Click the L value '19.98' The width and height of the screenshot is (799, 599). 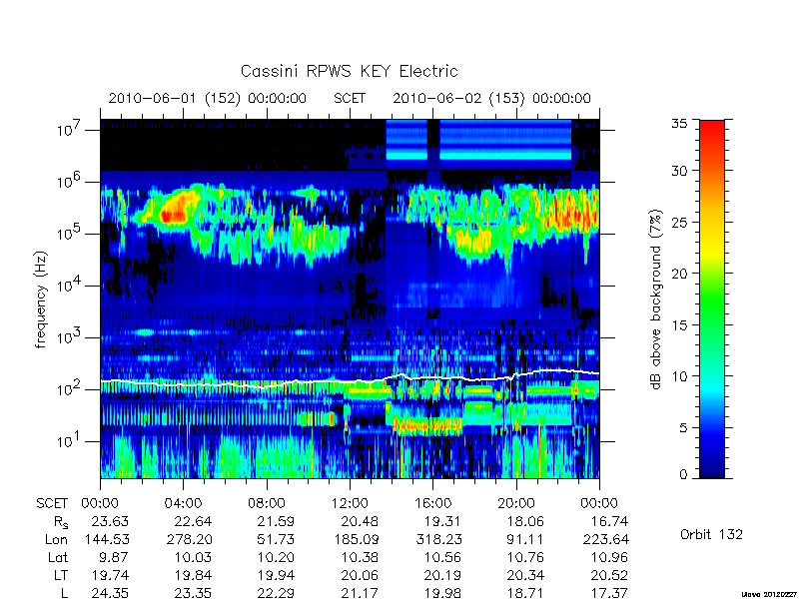pos(442,593)
